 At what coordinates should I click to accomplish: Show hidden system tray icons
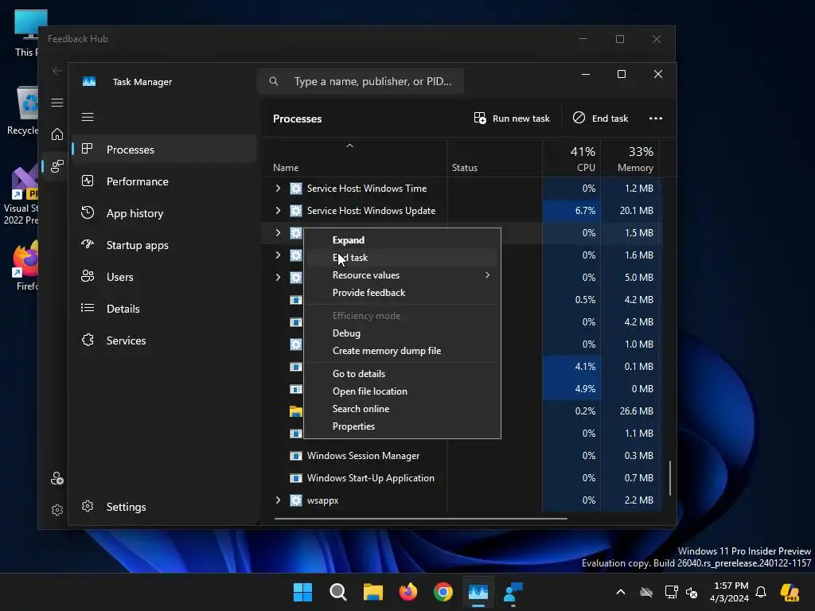(x=621, y=592)
